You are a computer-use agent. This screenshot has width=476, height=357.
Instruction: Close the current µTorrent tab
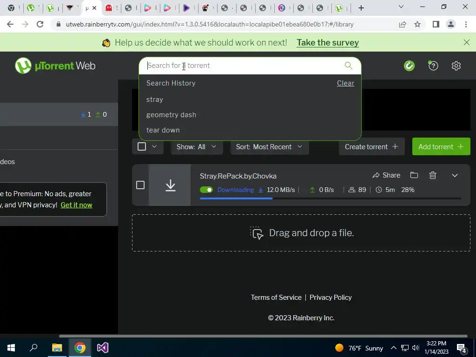click(x=94, y=8)
